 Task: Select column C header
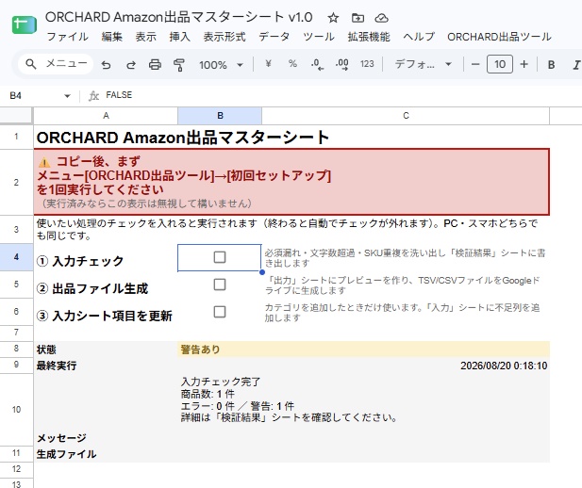click(x=406, y=116)
